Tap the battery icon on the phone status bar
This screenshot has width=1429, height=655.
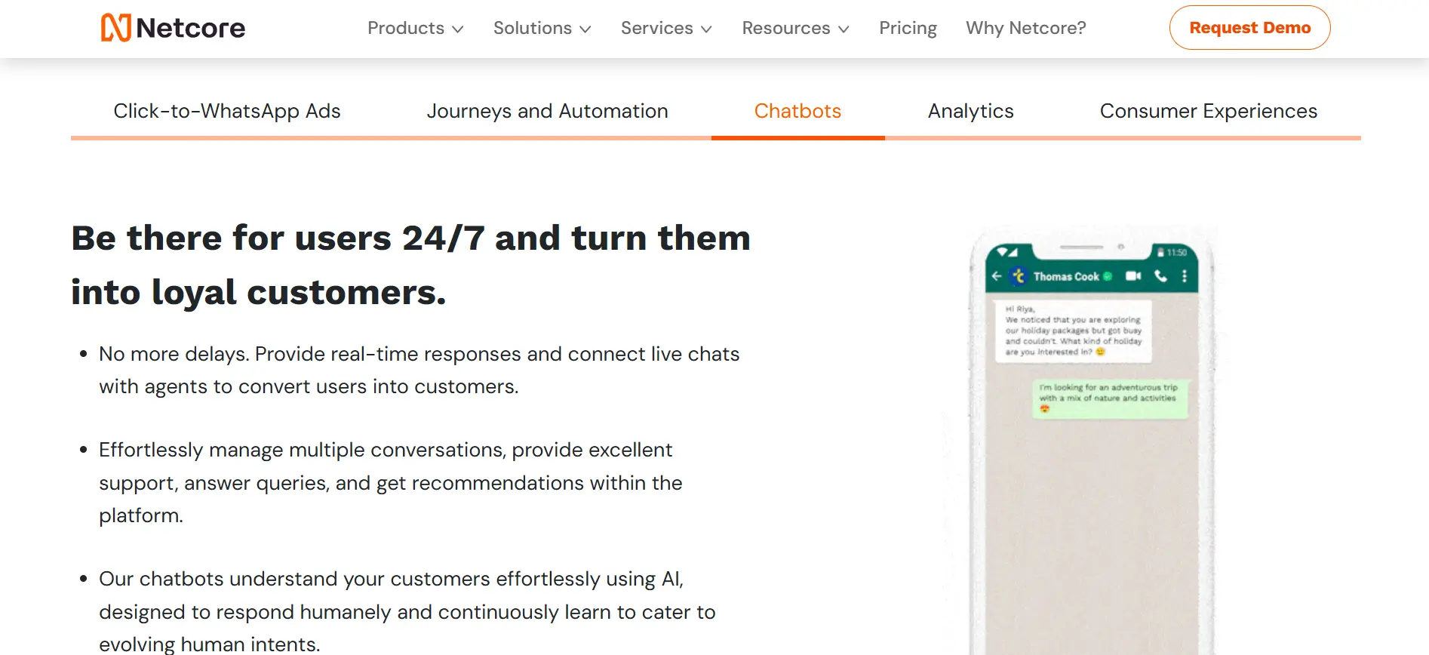coord(1160,252)
